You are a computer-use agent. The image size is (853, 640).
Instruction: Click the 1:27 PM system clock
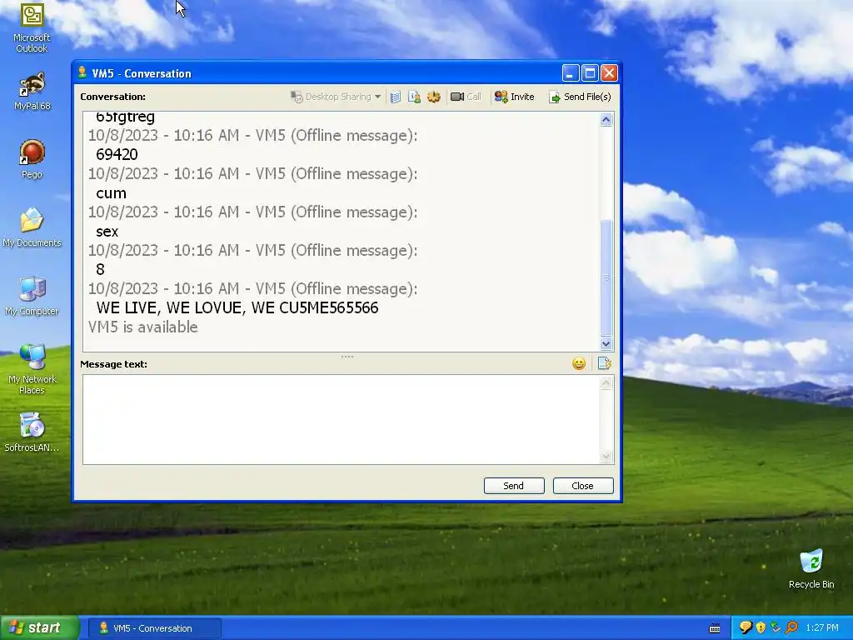click(822, 628)
